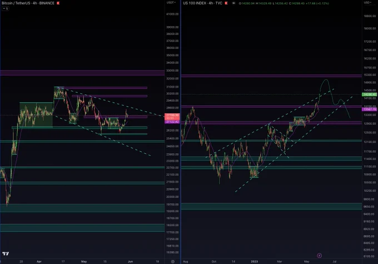The width and height of the screenshot is (378, 264).
Task: Click the red flag icon beside Bitcoin / TetherUS title
Action: click(x=58, y=3)
